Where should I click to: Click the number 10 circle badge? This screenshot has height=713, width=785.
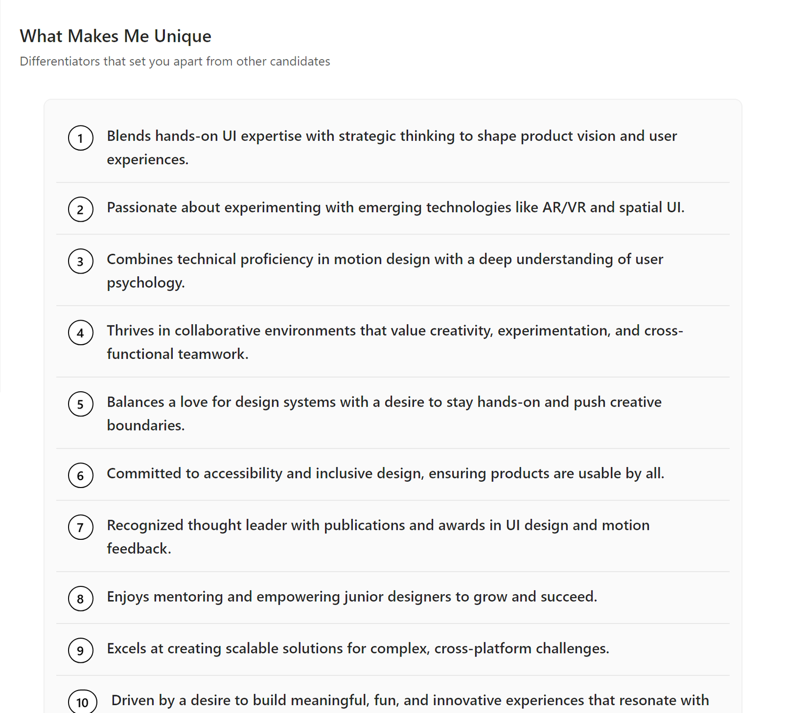[83, 703]
